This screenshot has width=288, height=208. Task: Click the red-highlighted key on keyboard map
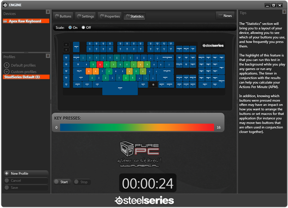coord(100,64)
